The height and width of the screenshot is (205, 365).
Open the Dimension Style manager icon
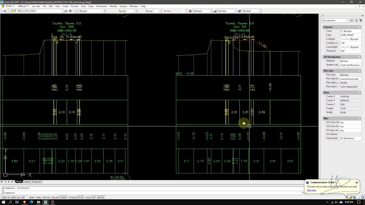[215, 11]
